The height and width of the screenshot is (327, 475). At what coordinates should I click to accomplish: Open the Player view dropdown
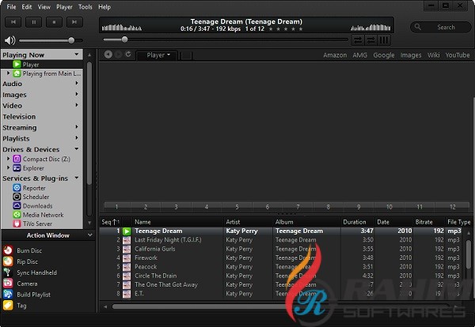pyautogui.click(x=158, y=55)
